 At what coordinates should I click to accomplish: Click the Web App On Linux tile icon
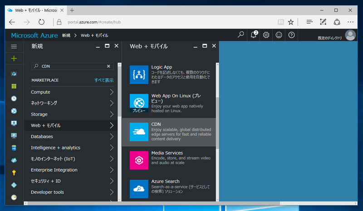tap(139, 103)
